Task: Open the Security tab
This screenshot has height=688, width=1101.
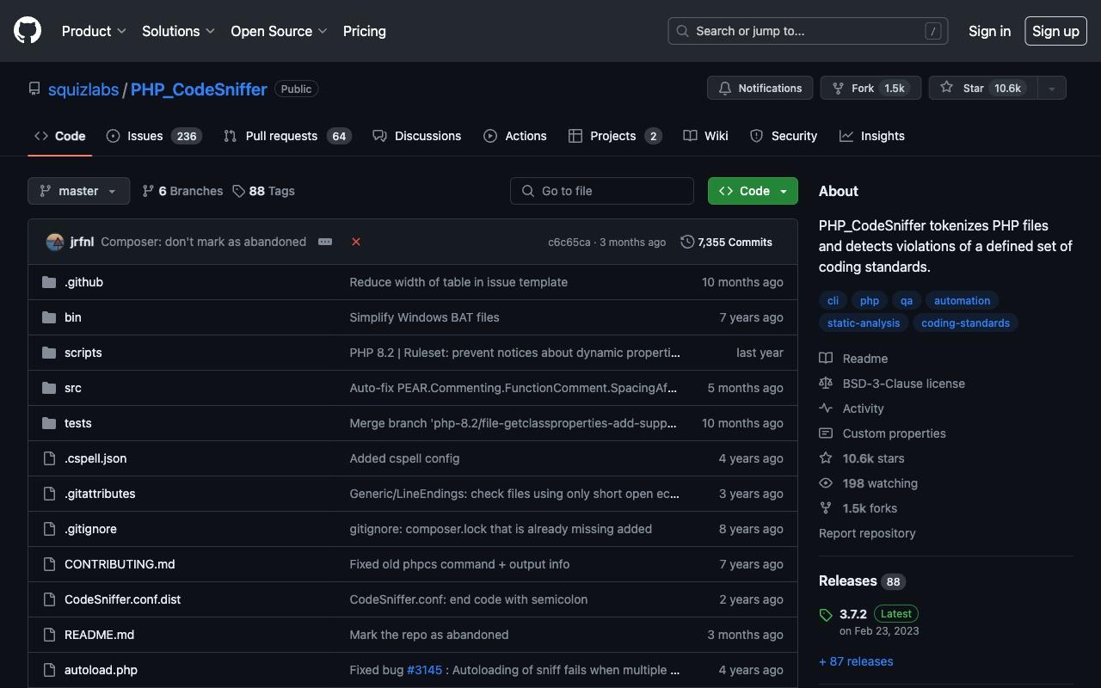Action: pyautogui.click(x=783, y=136)
